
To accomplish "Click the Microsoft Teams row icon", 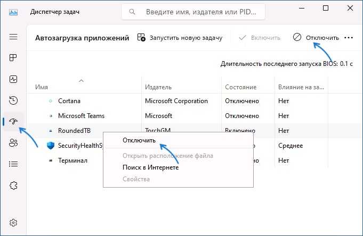I will pyautogui.click(x=51, y=116).
